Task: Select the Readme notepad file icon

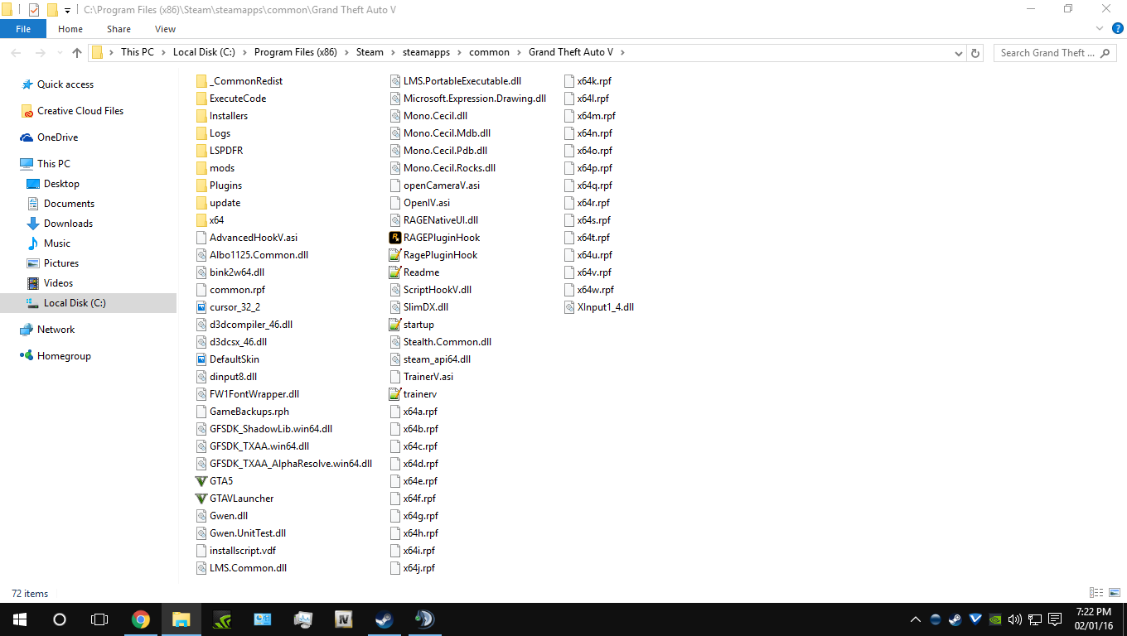Action: tap(395, 272)
